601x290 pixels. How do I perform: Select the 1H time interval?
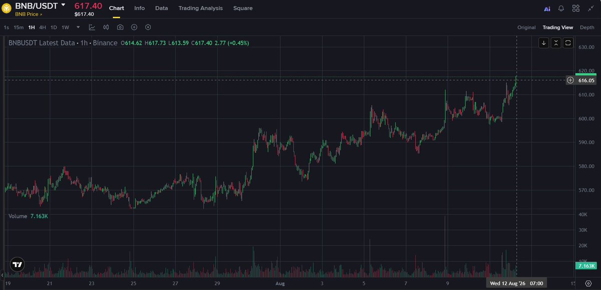pyautogui.click(x=32, y=28)
